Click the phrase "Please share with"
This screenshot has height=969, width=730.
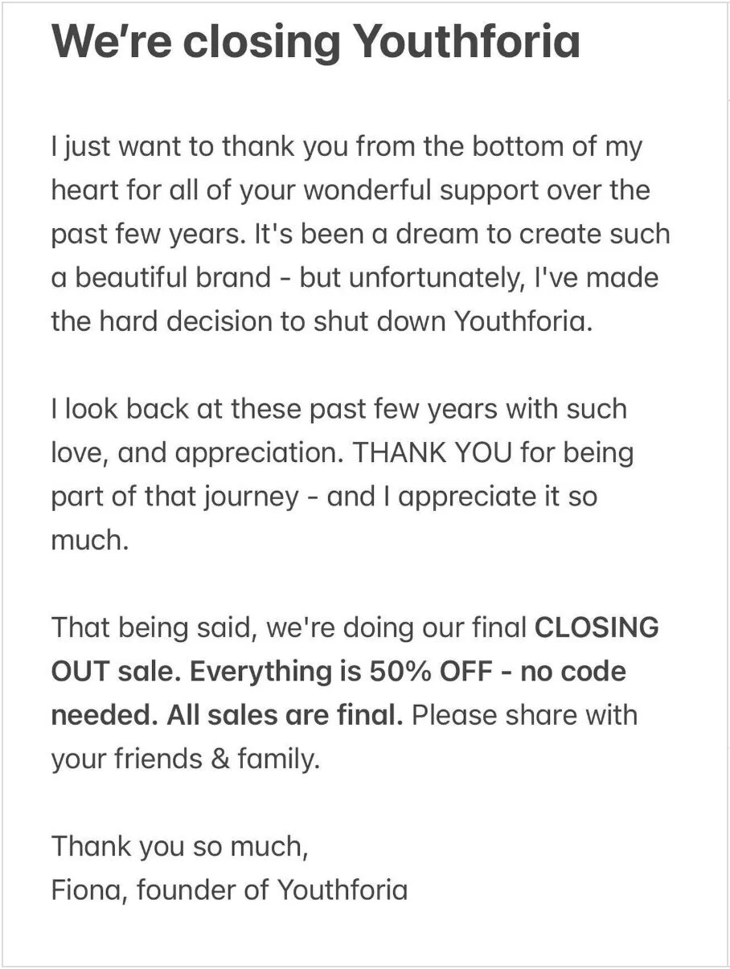point(524,715)
